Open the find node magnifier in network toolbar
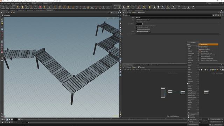Viewport: 224px width, 126px height. point(221,70)
